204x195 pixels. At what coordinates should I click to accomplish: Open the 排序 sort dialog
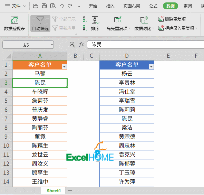95,24
